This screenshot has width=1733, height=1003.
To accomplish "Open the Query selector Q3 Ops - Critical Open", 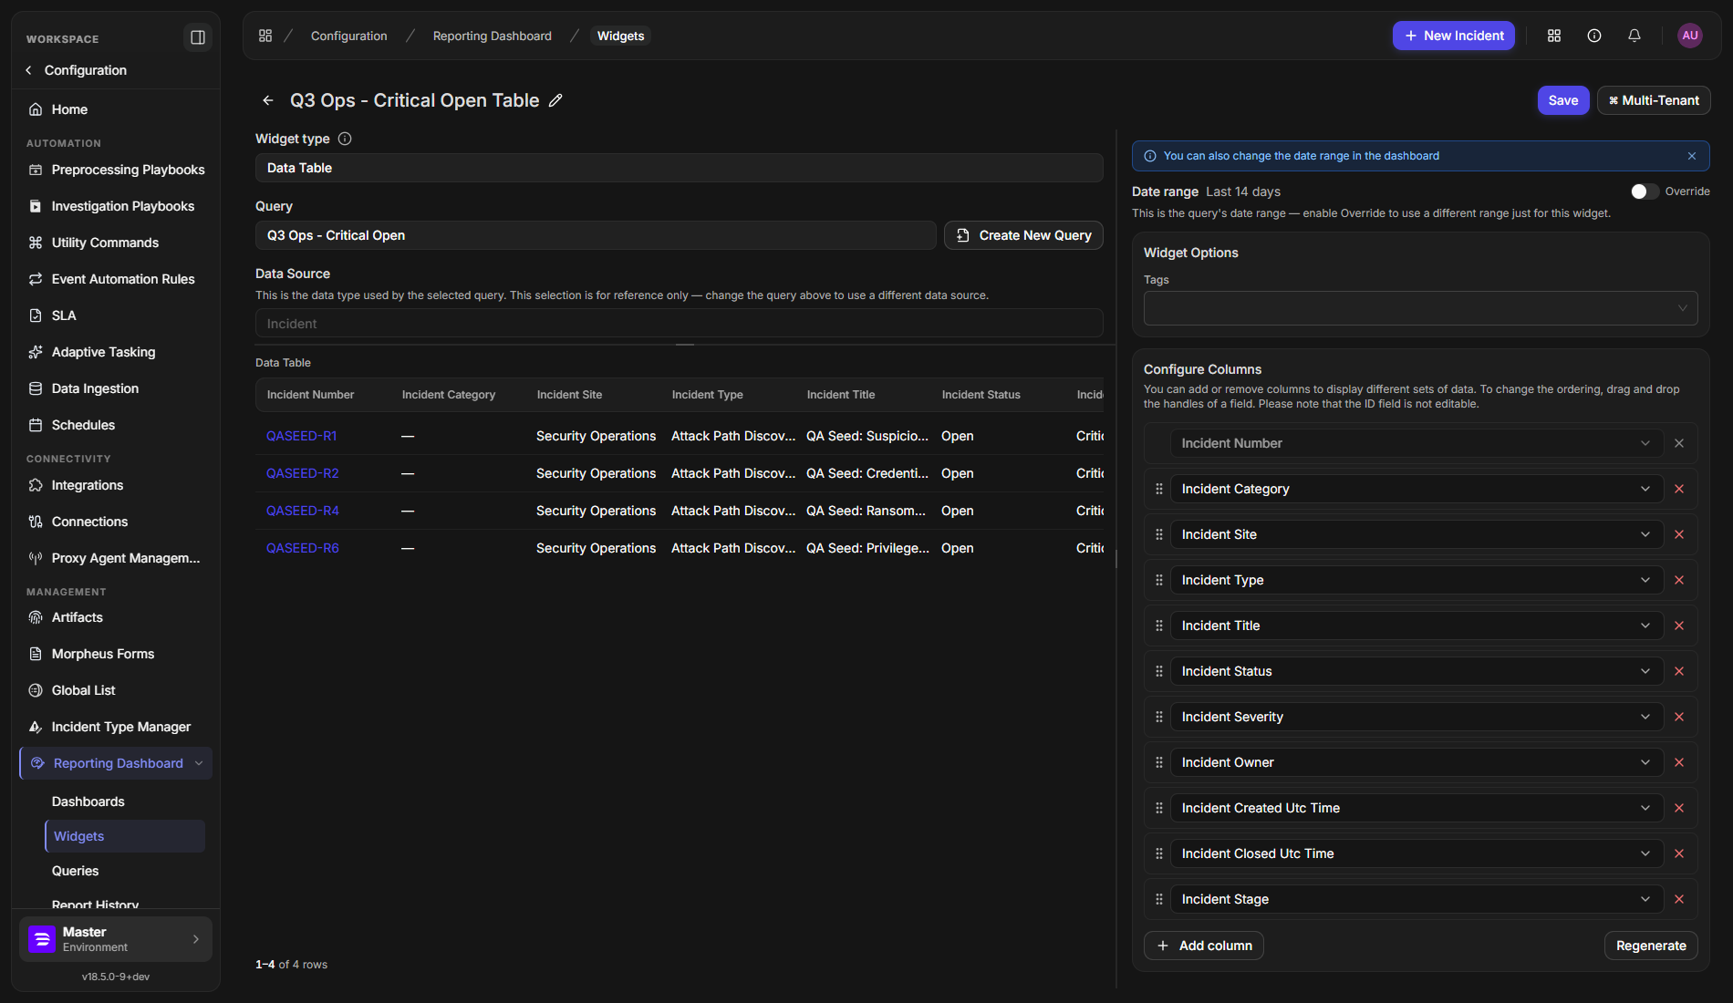I will (x=596, y=235).
